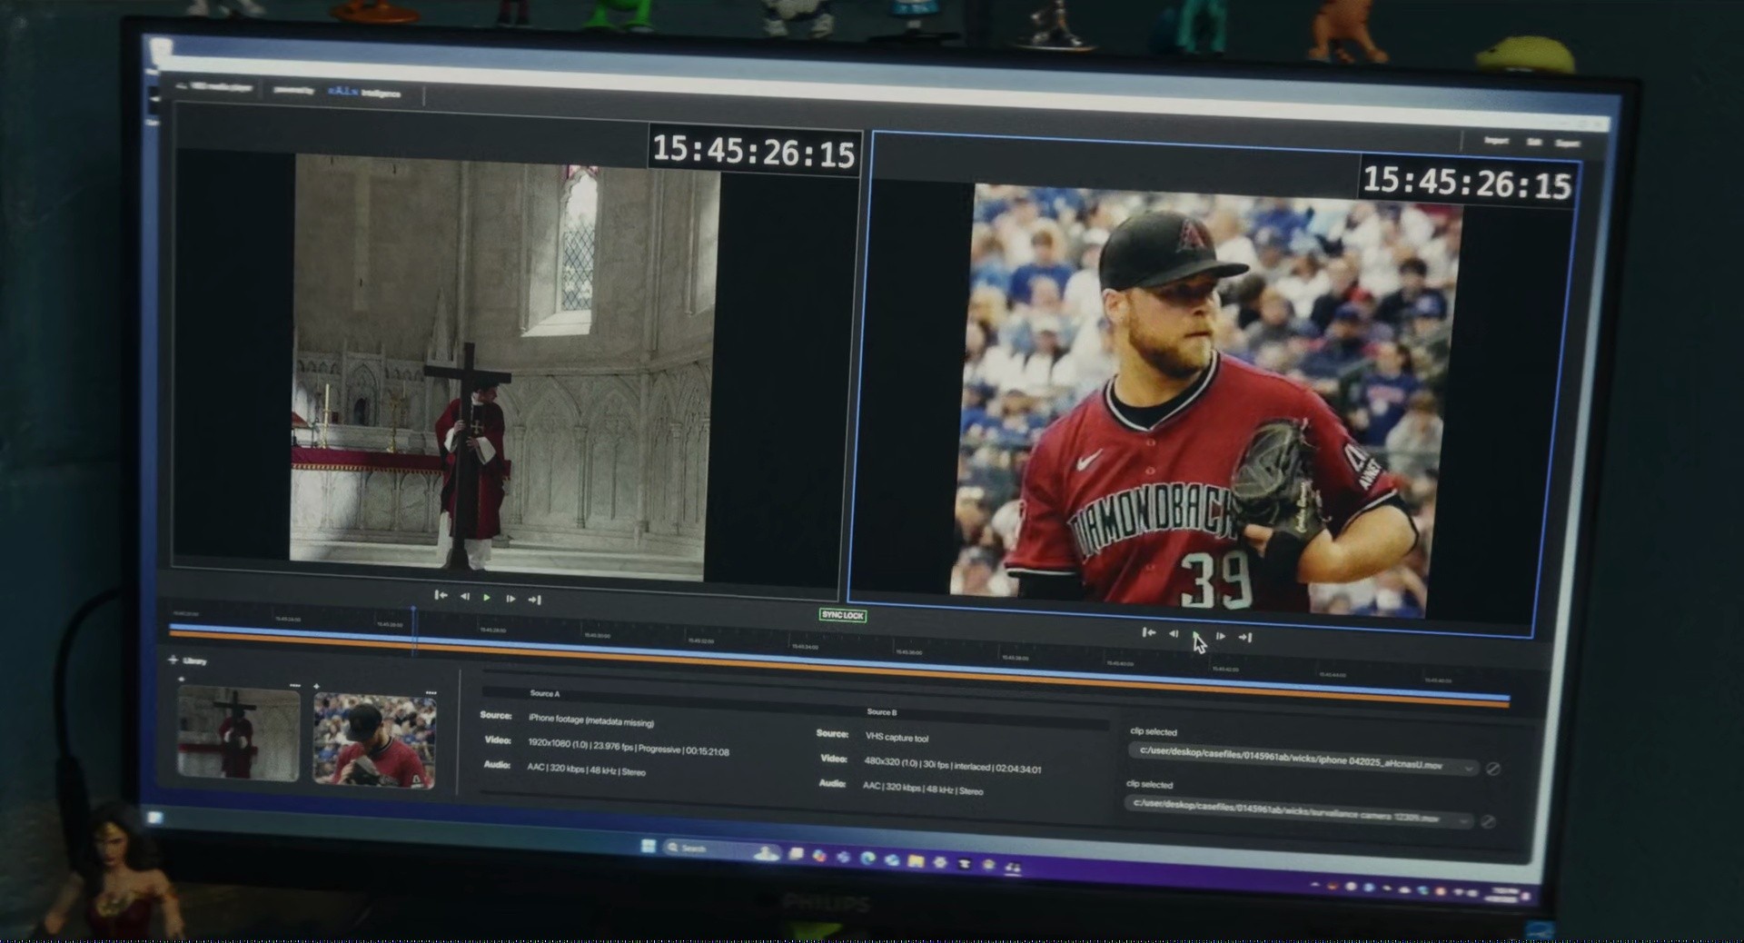Click the plus icon beside Library
The width and height of the screenshot is (1744, 943).
173,660
